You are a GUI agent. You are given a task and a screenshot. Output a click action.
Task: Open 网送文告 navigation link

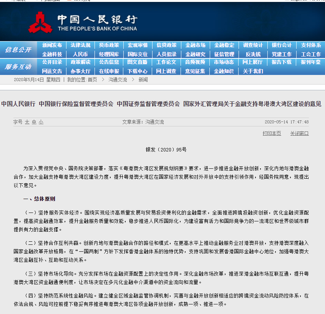coord(52,71)
